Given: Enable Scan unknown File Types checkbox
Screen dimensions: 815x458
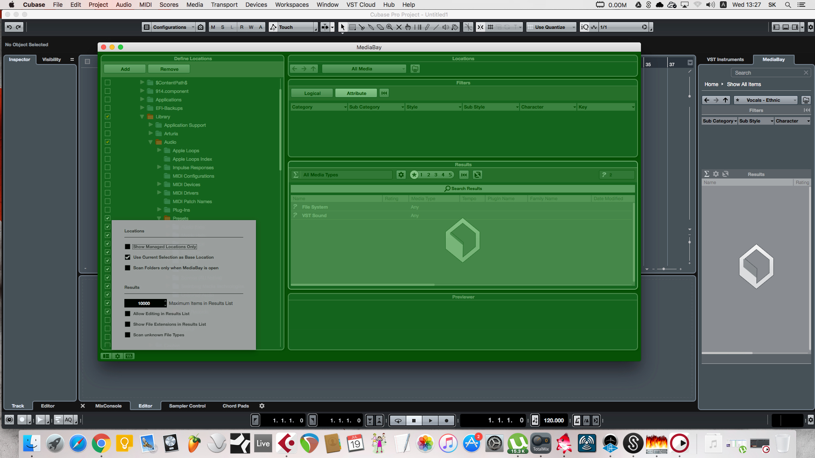Looking at the screenshot, I should click(x=127, y=335).
